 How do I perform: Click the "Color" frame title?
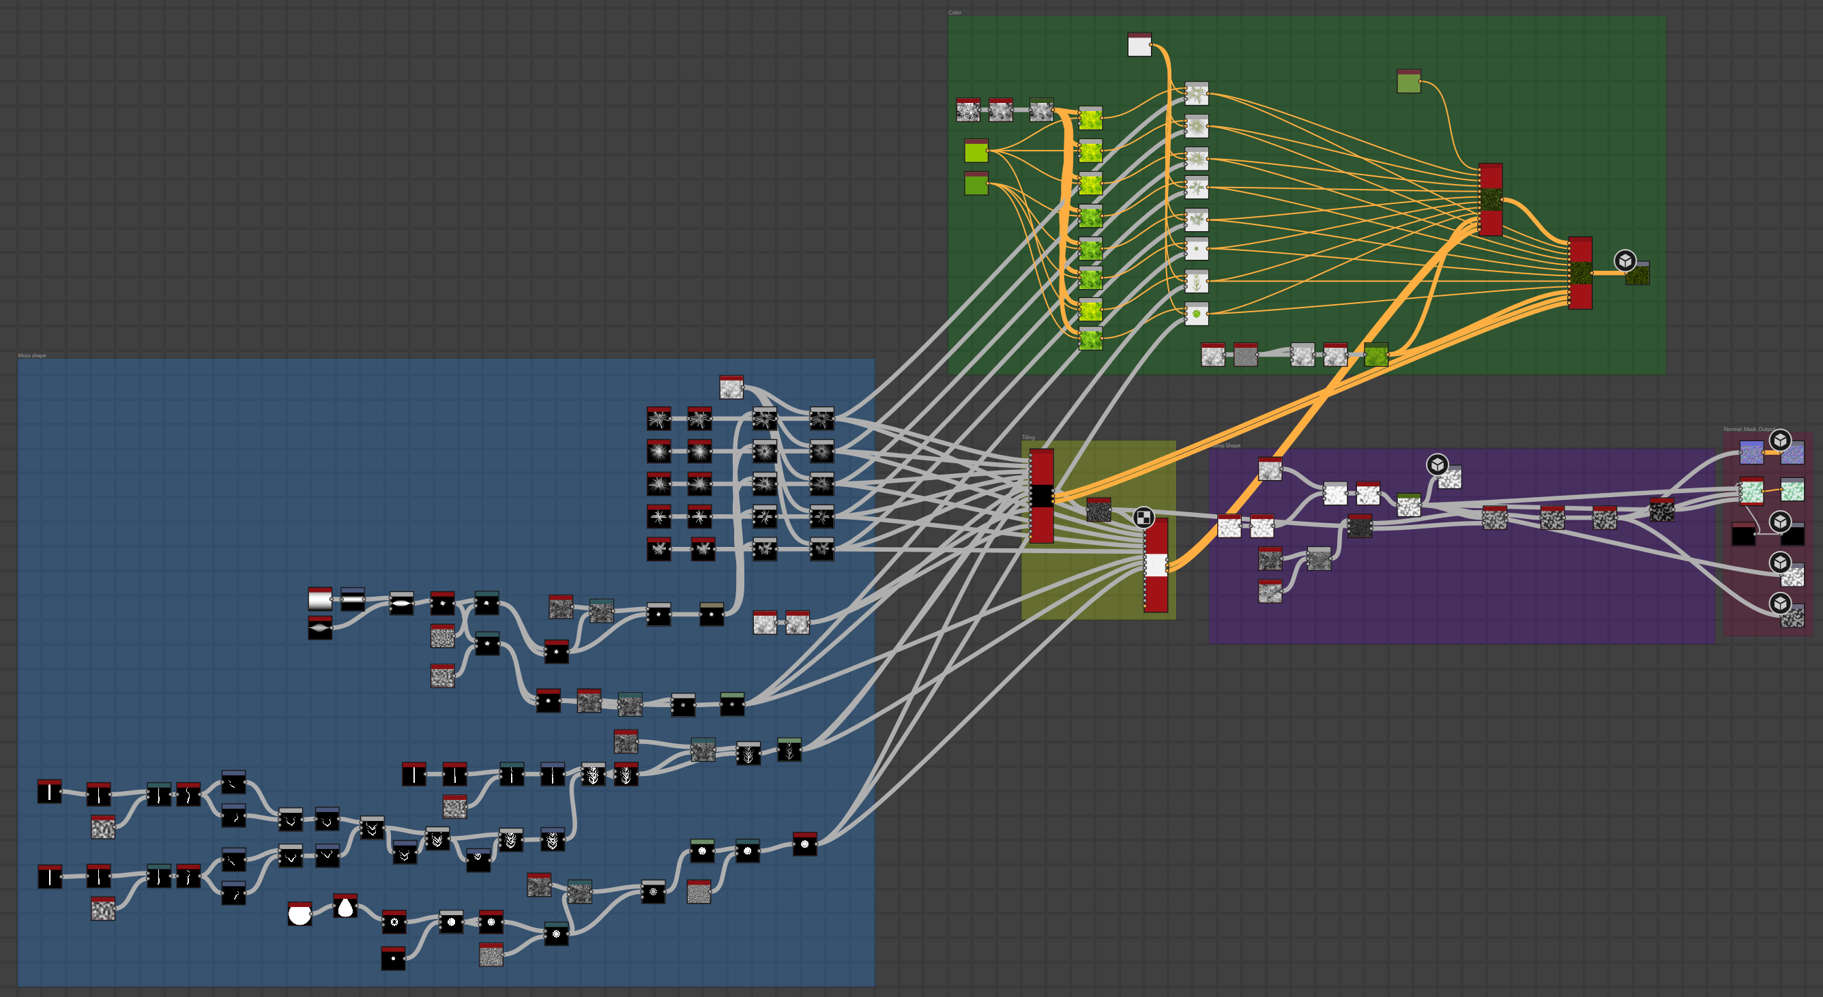pyautogui.click(x=954, y=13)
